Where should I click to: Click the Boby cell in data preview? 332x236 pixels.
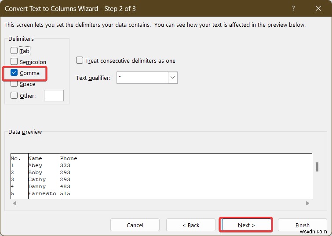[x=35, y=172]
